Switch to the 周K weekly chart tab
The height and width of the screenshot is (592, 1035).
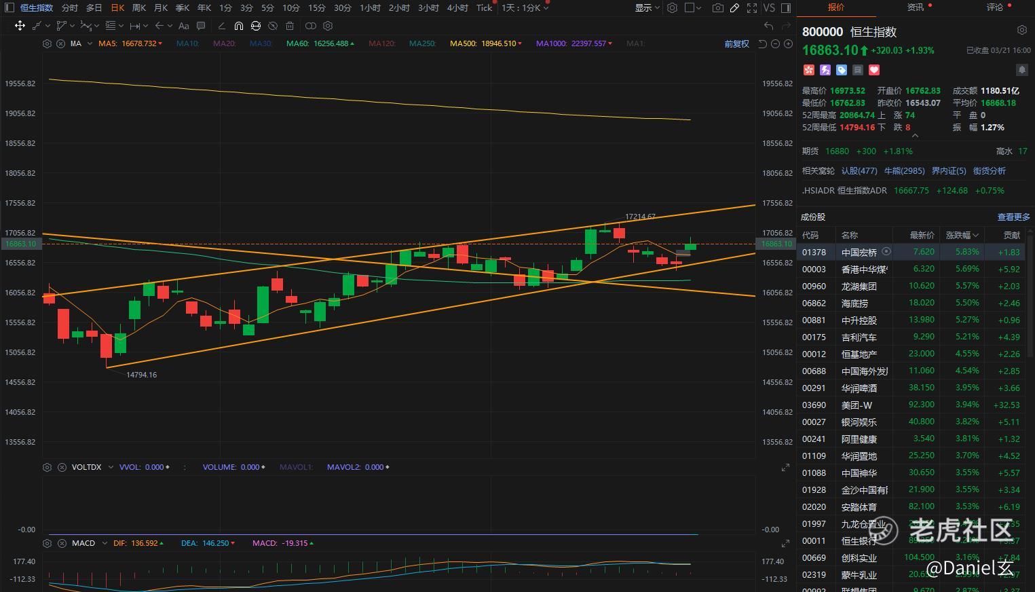[x=139, y=8]
